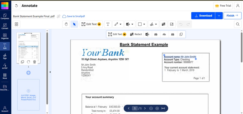
Task: Highlight selected text from popup
Action: (147, 34)
